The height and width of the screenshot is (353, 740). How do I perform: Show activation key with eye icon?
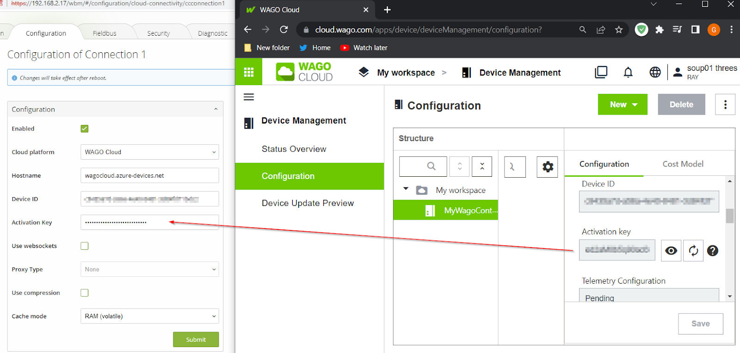[671, 250]
